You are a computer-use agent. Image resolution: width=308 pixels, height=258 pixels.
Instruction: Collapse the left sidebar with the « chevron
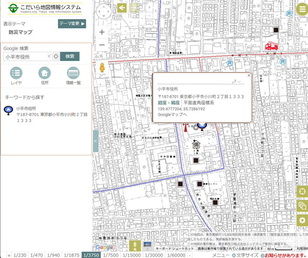[x=95, y=141]
